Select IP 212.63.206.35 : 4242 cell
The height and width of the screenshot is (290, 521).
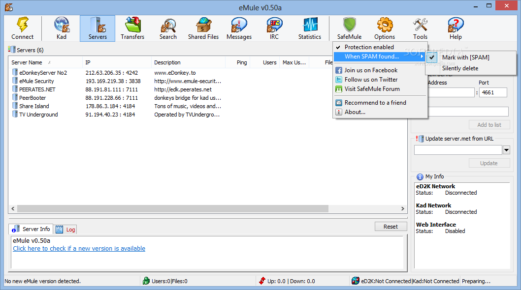point(112,73)
